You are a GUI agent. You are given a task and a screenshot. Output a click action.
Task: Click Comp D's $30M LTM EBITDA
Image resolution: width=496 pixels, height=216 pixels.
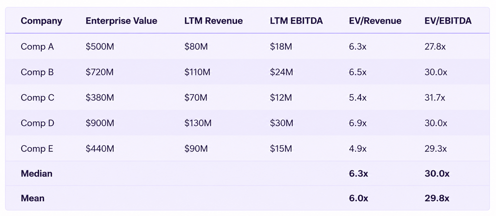click(282, 123)
